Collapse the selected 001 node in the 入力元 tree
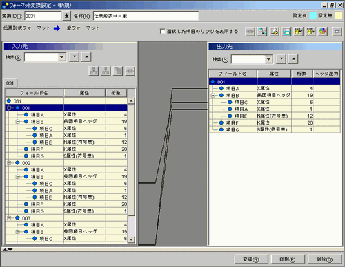The width and height of the screenshot is (345, 267). tap(9, 108)
